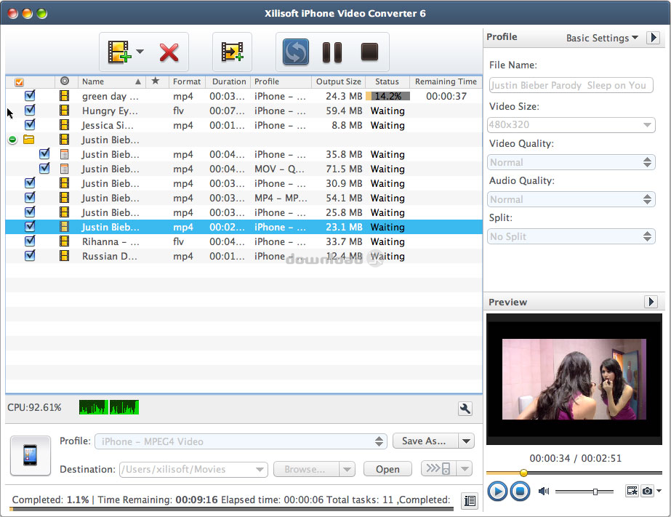
Task: Collapse the Preview panel with the arrow button
Action: click(x=651, y=302)
